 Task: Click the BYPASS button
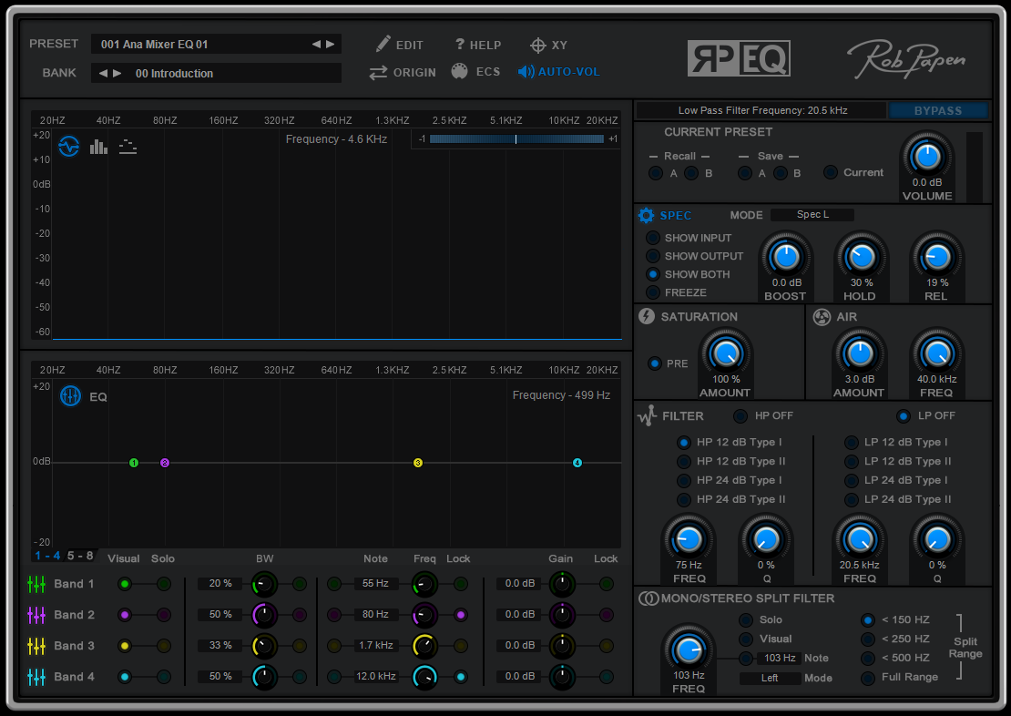[937, 111]
